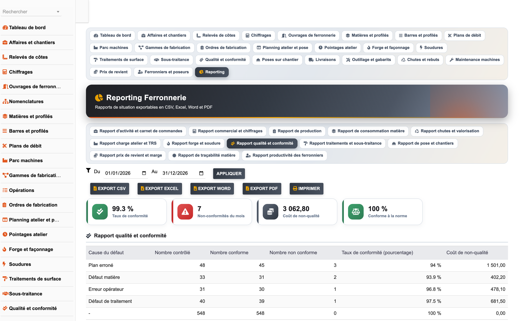Click the red Non-conformités warning triangle icon
This screenshot has height=321, width=519.
point(185,212)
